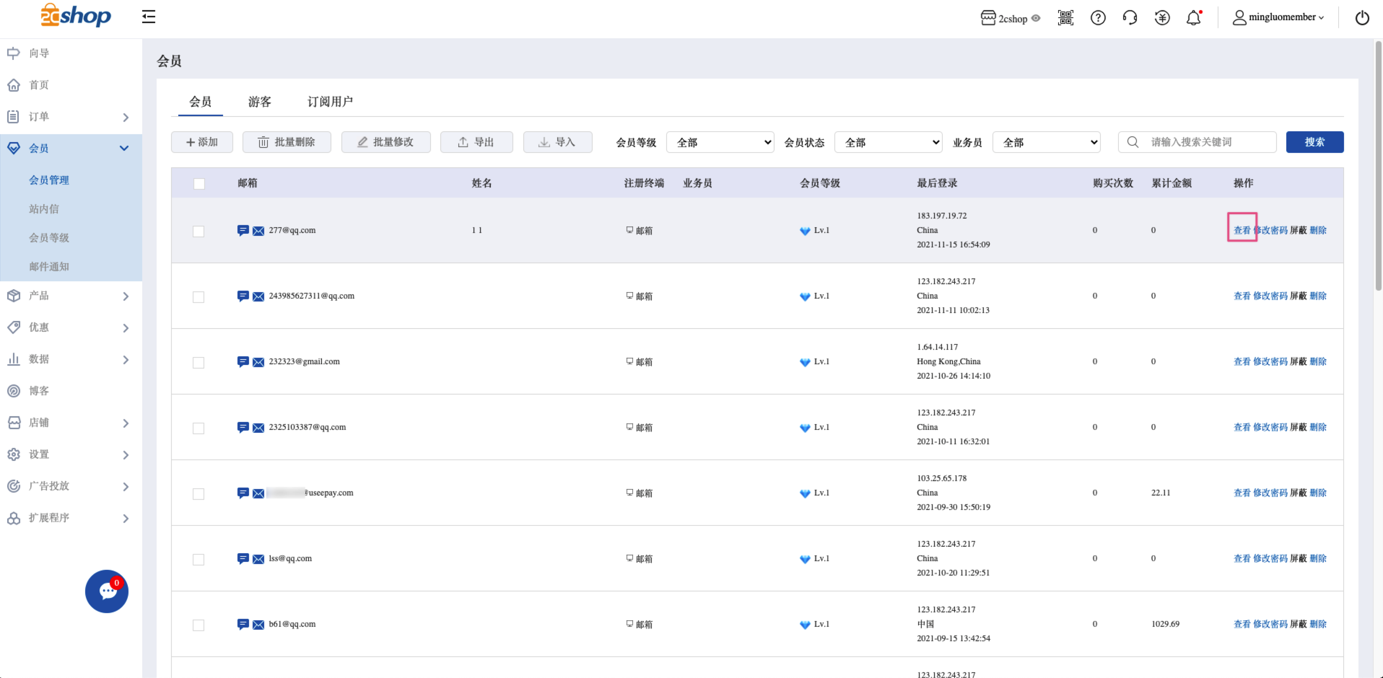This screenshot has width=1383, height=678.
Task: Open the 会员状态 filter dropdown
Action: point(888,142)
